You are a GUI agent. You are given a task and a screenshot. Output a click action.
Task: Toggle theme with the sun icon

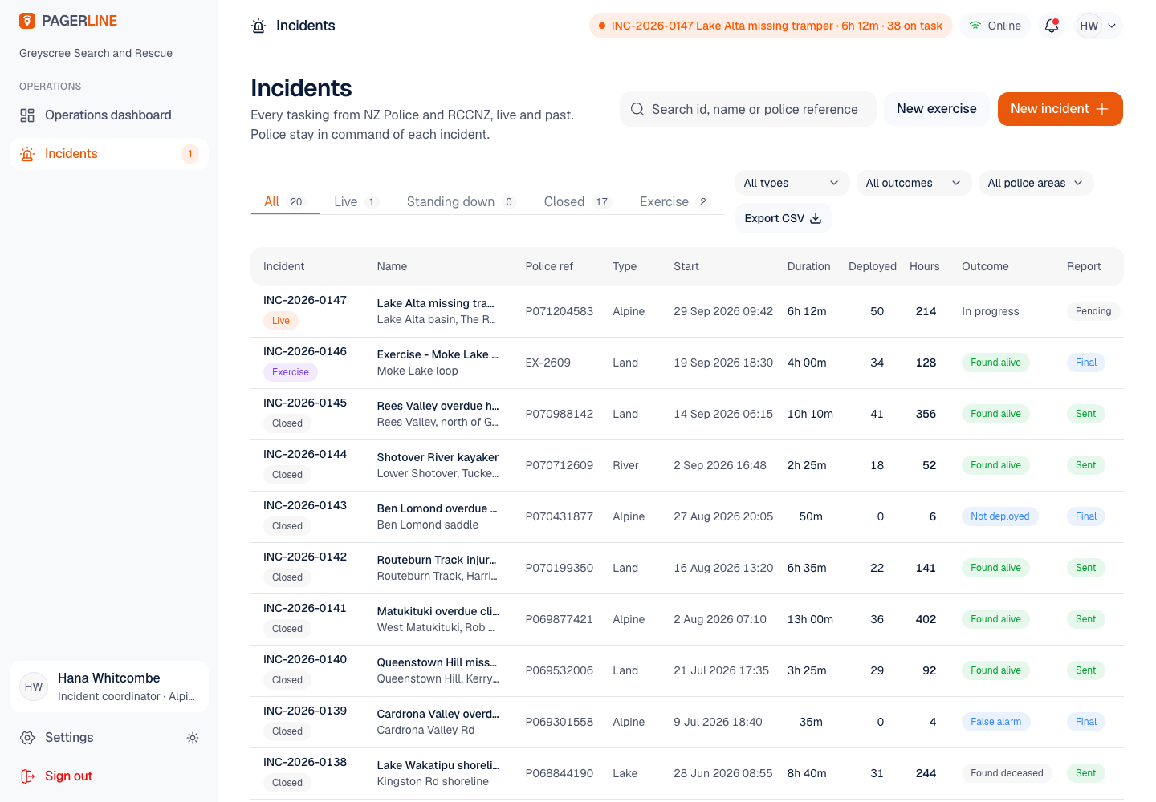pos(193,738)
